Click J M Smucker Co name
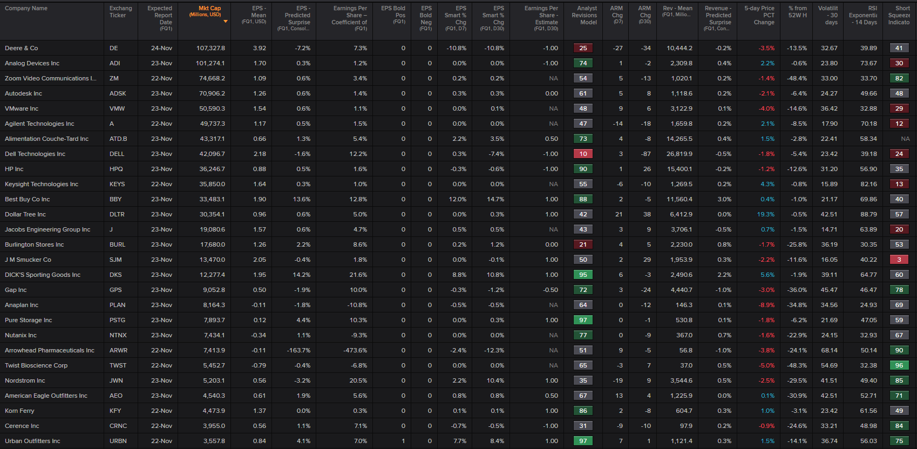Screen dimensions: 917x449 click(x=28, y=260)
